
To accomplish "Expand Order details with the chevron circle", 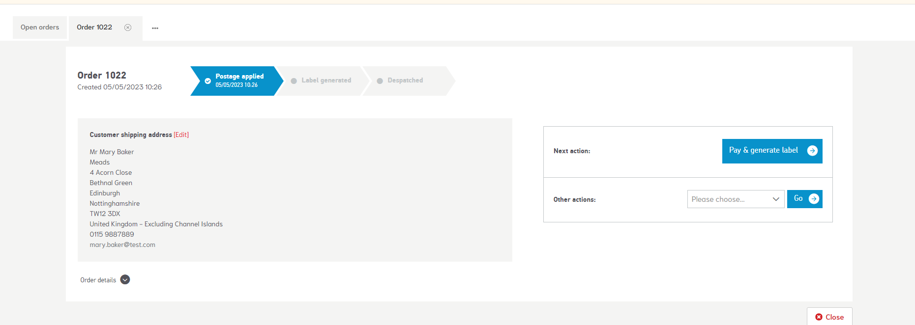I will tap(125, 280).
